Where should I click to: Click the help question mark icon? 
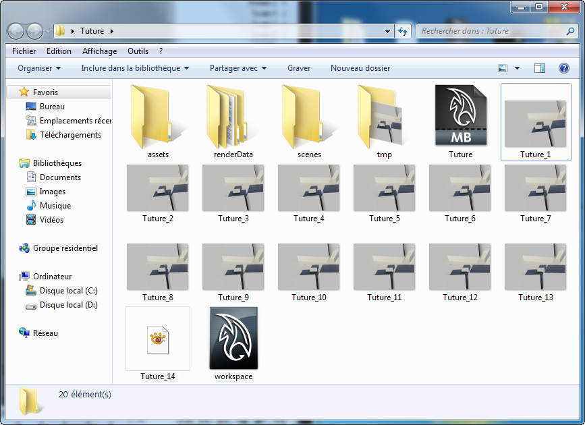pos(564,68)
